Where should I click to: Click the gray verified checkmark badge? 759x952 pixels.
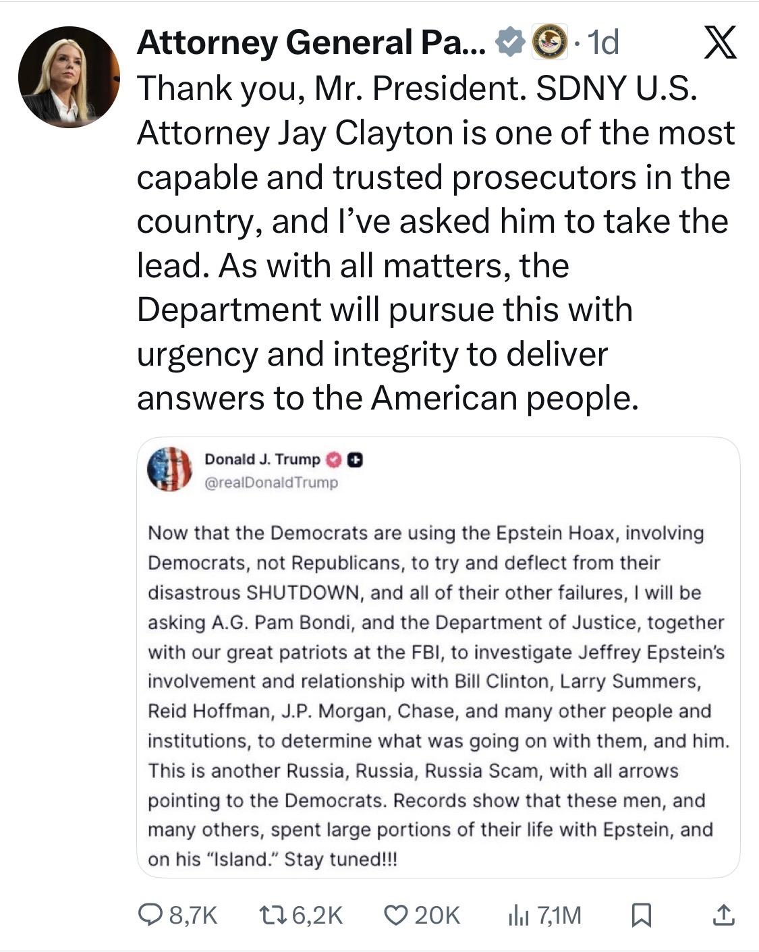pyautogui.click(x=510, y=43)
